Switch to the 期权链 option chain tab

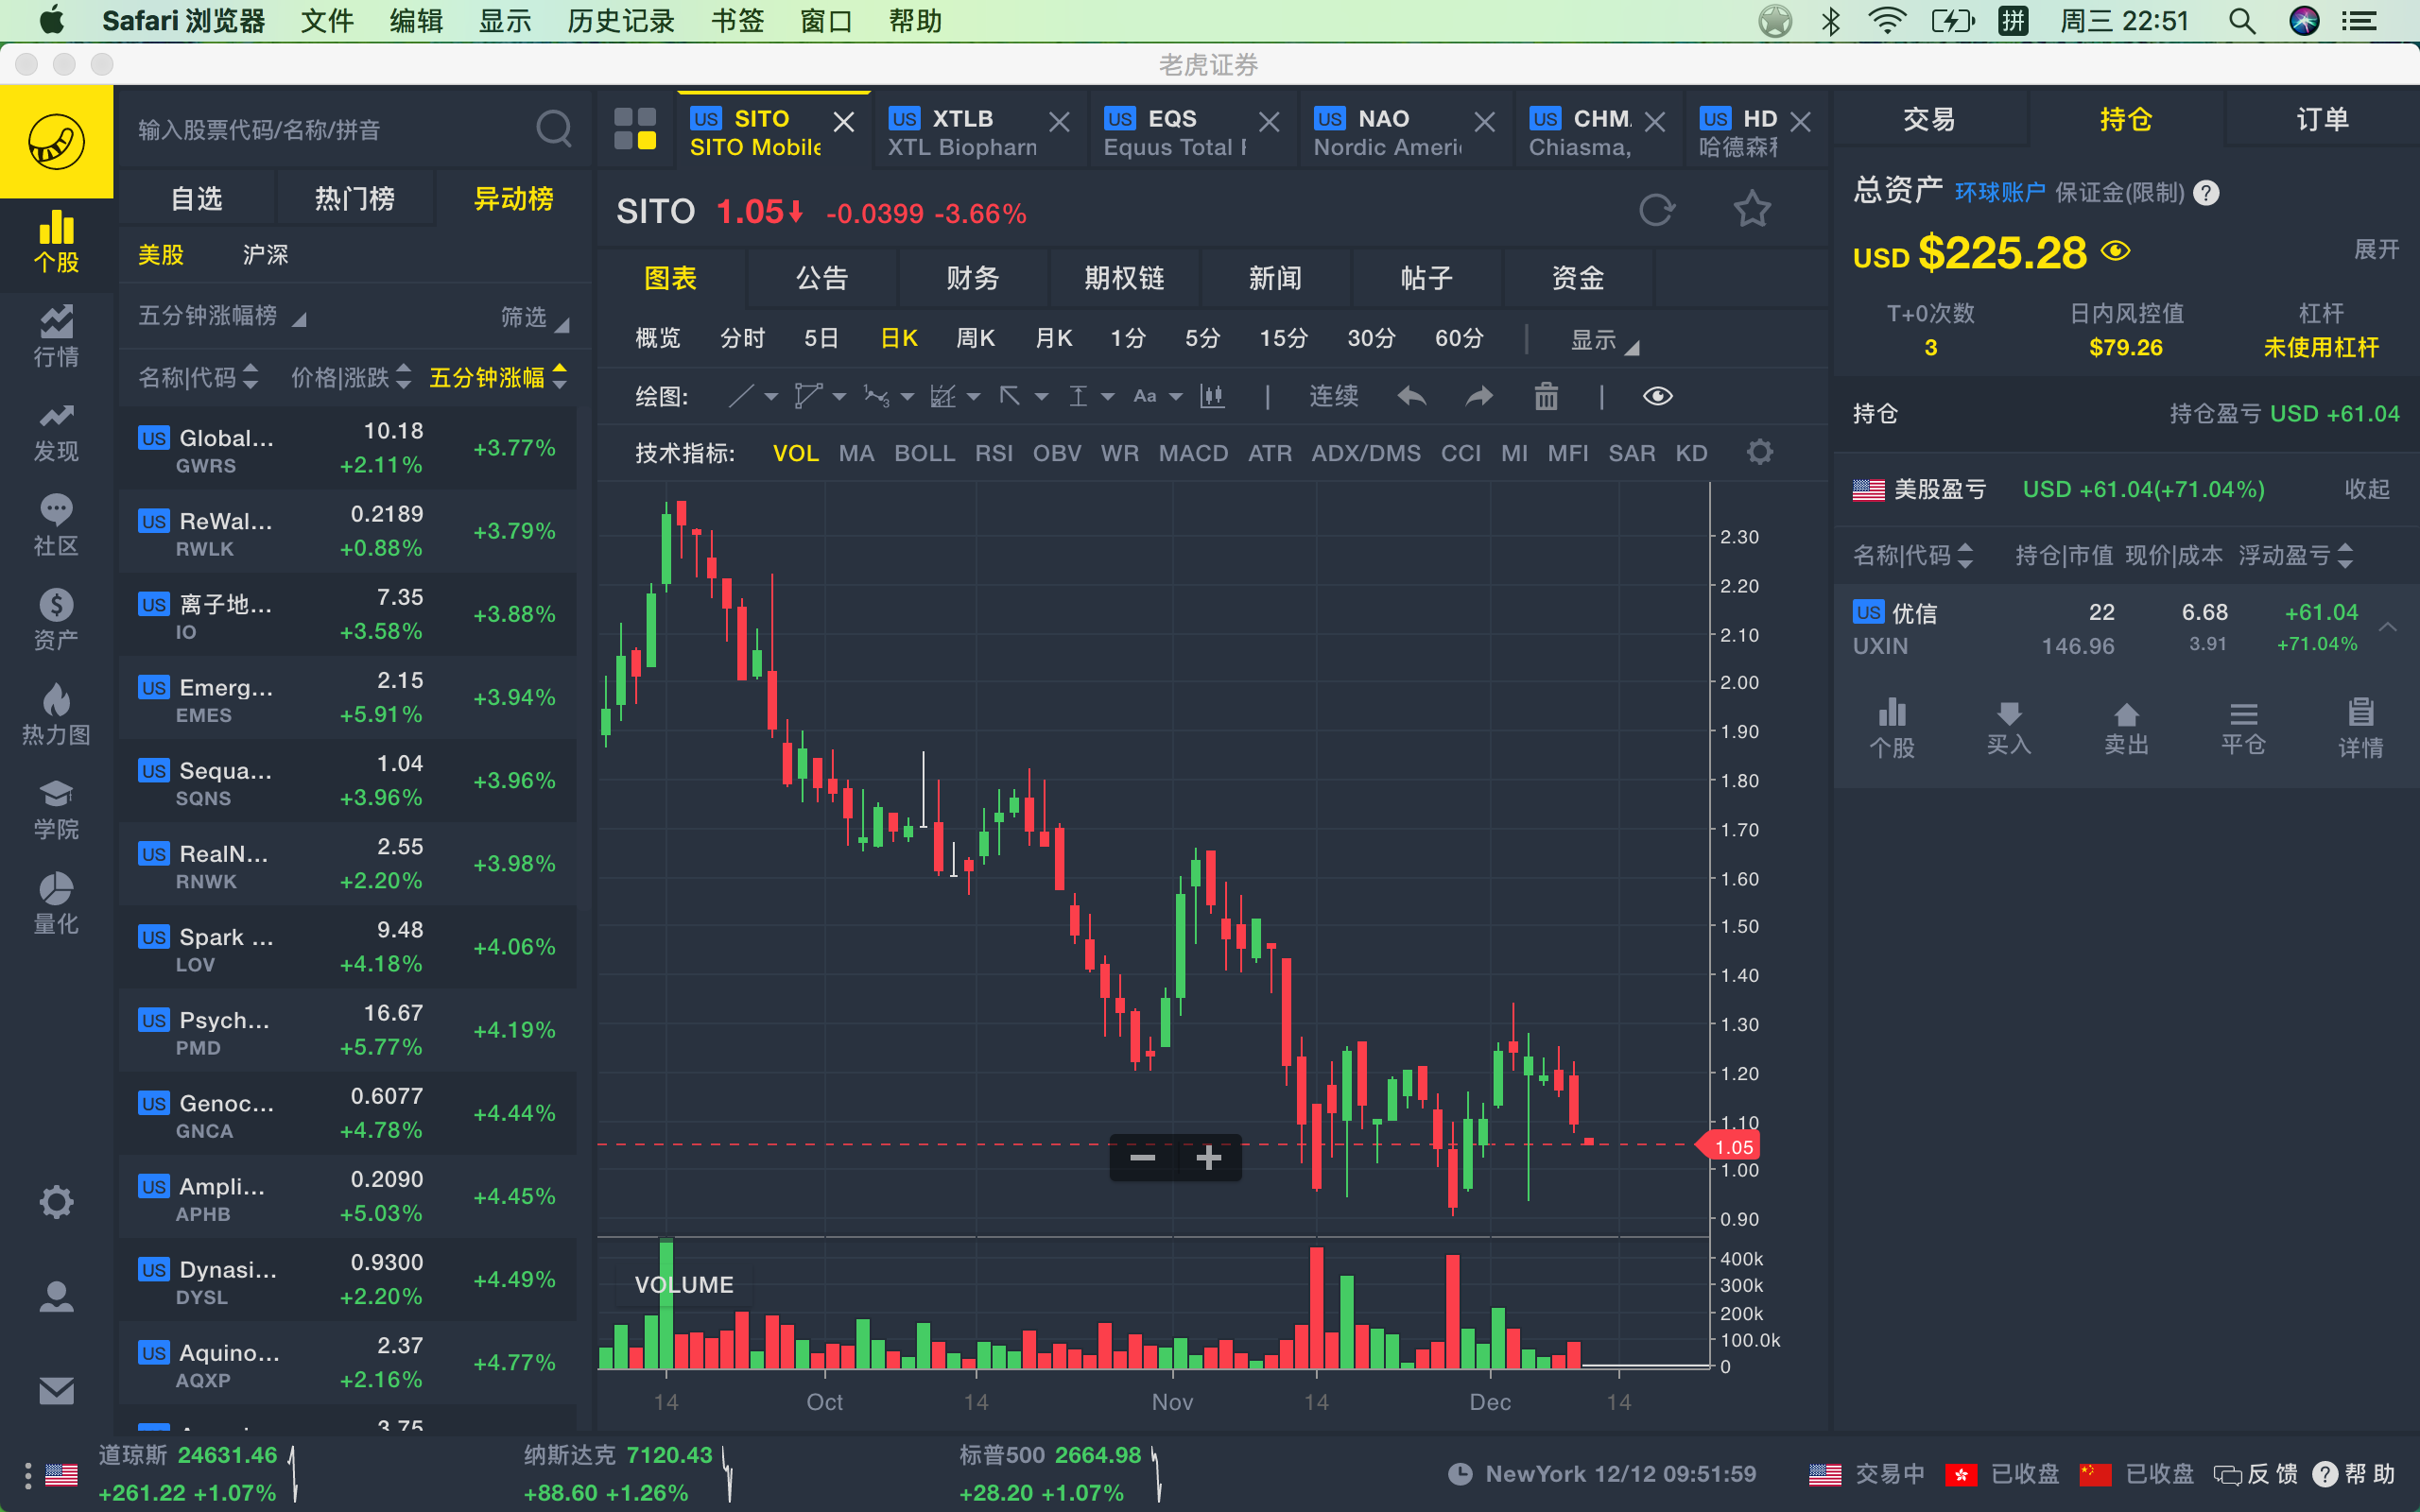click(1124, 278)
